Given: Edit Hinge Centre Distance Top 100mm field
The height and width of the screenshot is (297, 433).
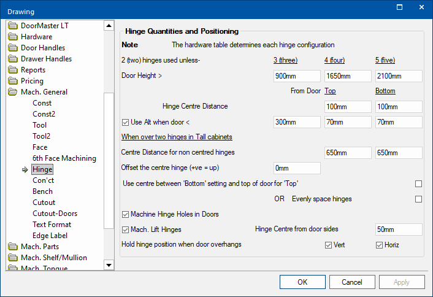Looking at the screenshot, I should tap(348, 107).
